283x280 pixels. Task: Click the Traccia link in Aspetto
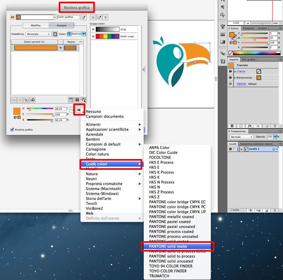tap(241, 71)
